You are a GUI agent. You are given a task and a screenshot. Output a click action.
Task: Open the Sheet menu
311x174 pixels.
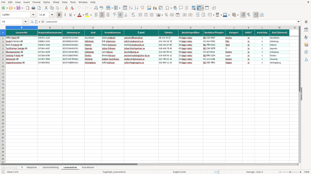click(56, 2)
